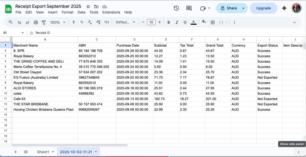
Task: Add a new sheet with the plus button
Action: [16, 152]
